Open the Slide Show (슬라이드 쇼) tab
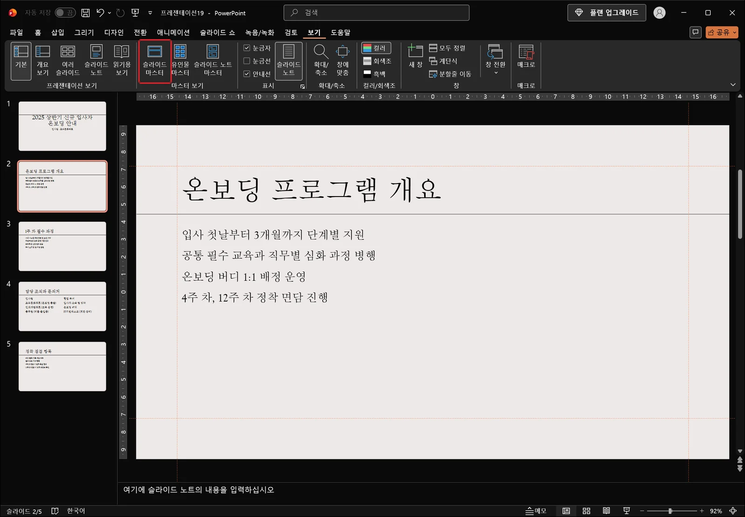Screen dimensions: 745x517 pos(217,32)
